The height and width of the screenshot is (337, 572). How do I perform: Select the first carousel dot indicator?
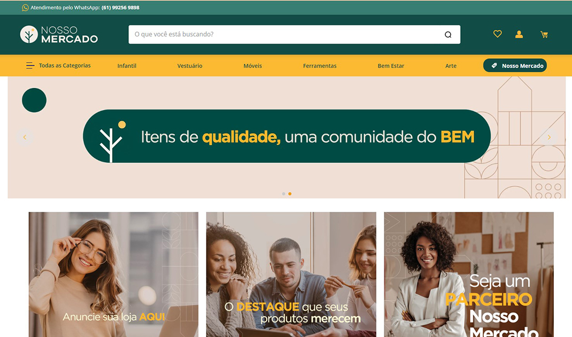tap(283, 194)
